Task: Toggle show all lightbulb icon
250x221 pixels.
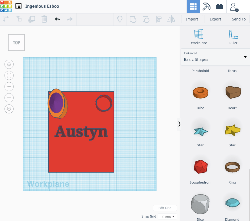Action: pyautogui.click(x=120, y=19)
